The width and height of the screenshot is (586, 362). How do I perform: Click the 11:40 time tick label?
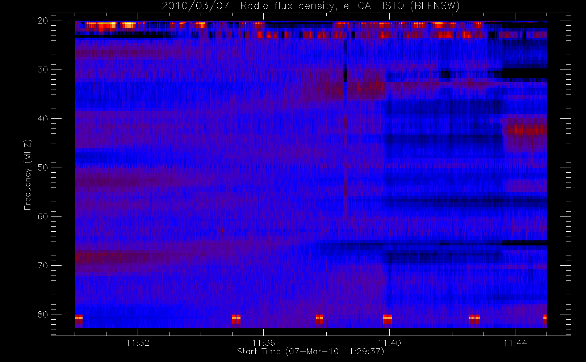389,343
